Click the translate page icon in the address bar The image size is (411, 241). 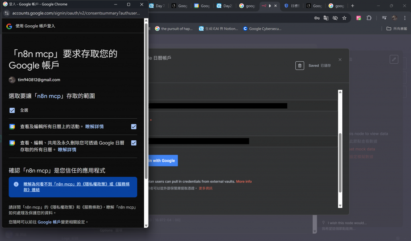coord(326,18)
